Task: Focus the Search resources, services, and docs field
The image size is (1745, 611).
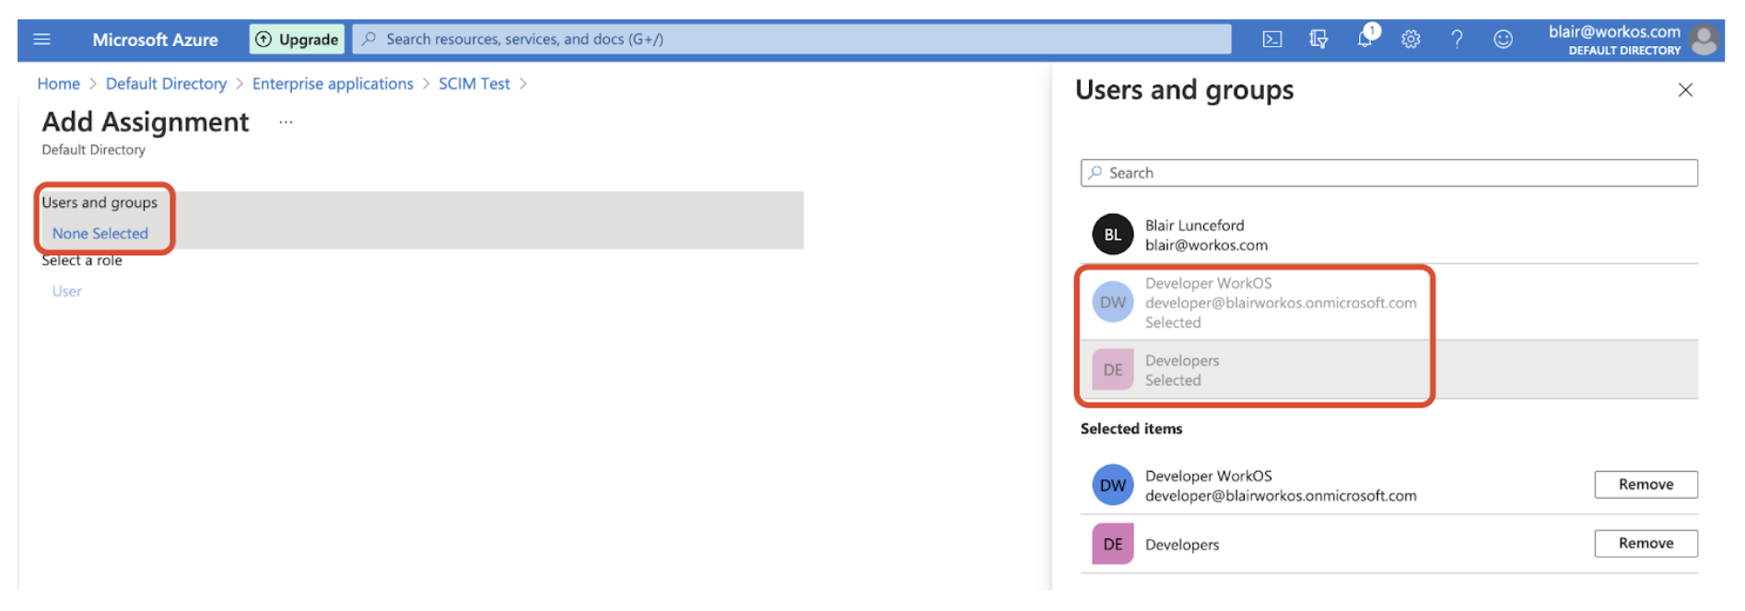Action: pyautogui.click(x=791, y=40)
